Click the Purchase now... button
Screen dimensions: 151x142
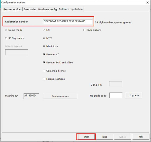(60, 96)
